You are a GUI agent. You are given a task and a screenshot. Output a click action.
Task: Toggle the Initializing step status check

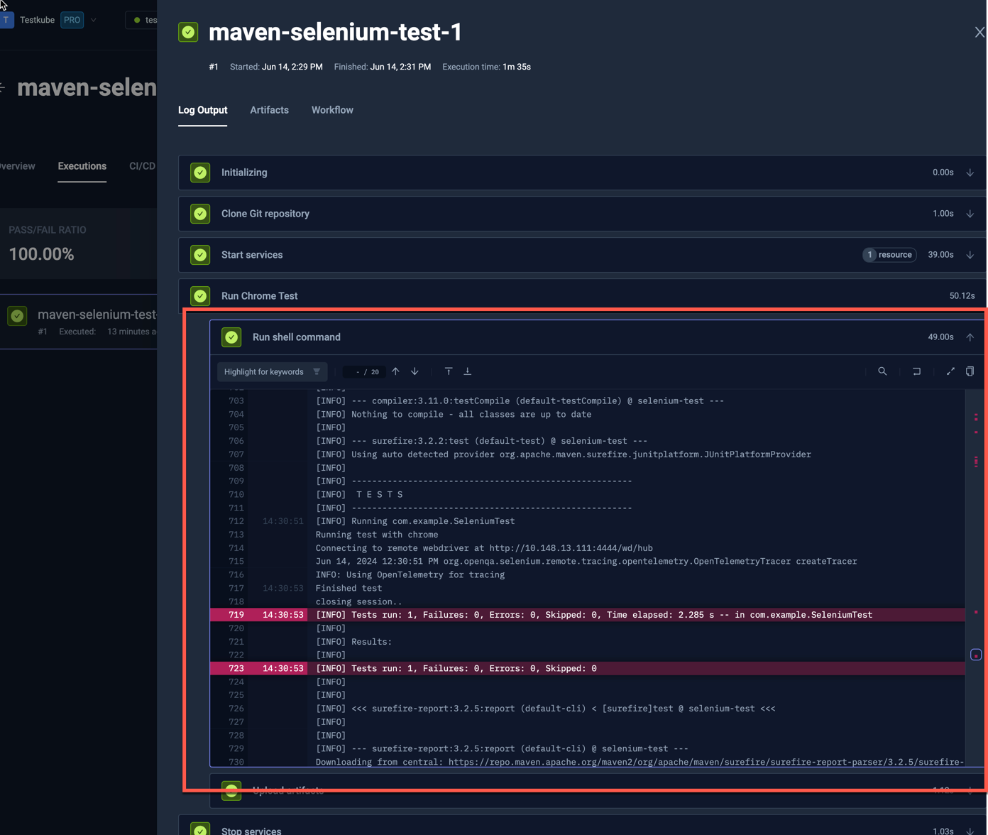[x=200, y=172]
